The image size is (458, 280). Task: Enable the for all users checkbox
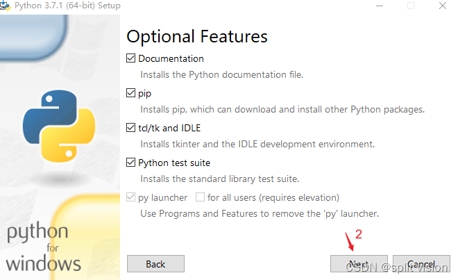(x=200, y=197)
